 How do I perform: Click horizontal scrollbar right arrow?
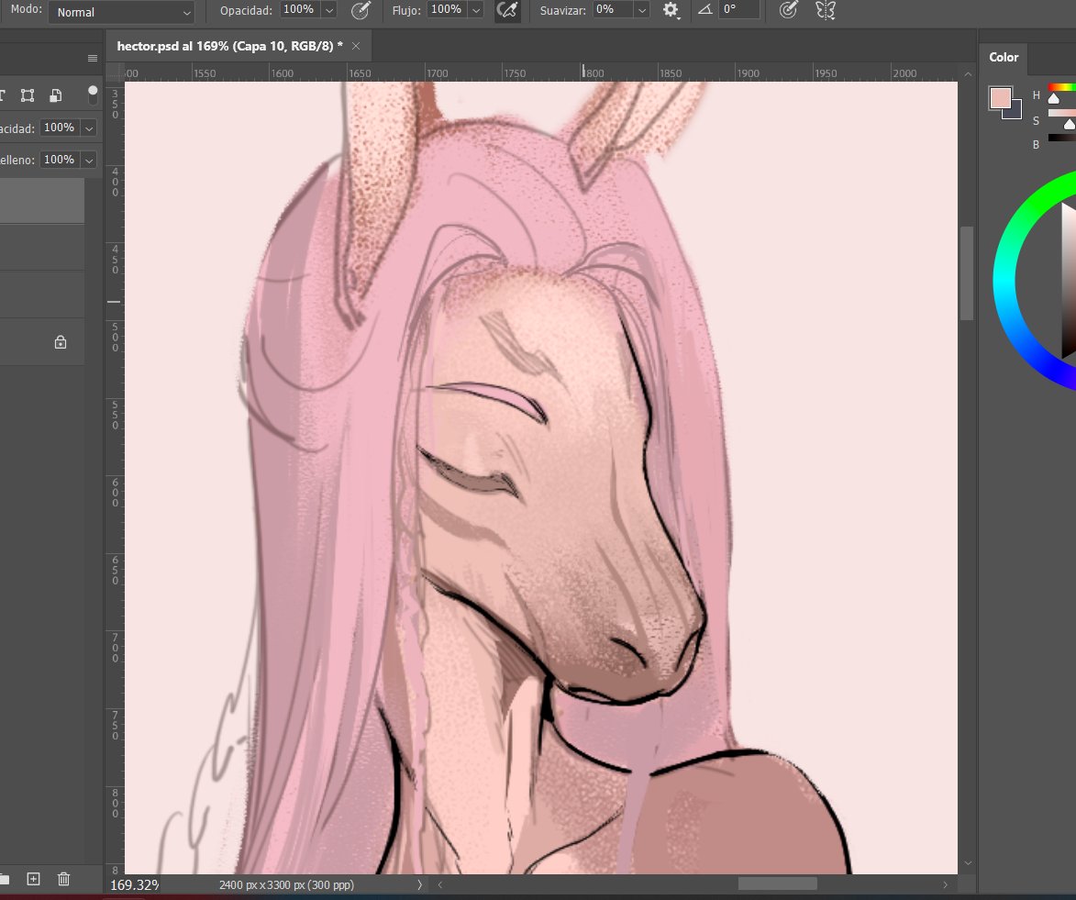point(946,885)
